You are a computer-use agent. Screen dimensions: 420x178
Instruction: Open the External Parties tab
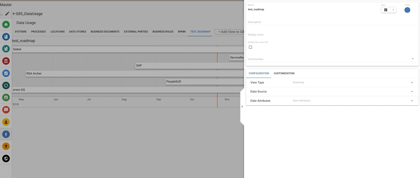click(136, 32)
